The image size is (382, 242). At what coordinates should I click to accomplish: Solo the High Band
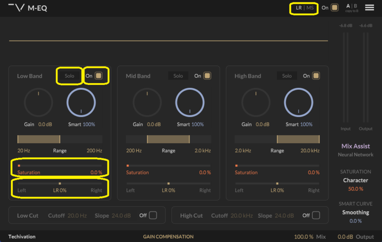(x=287, y=76)
